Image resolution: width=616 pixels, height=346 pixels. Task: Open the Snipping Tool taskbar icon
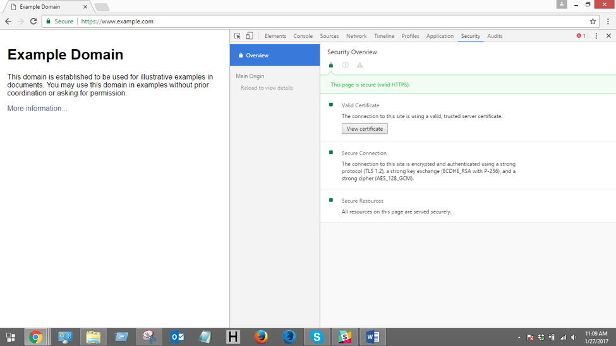pos(149,337)
